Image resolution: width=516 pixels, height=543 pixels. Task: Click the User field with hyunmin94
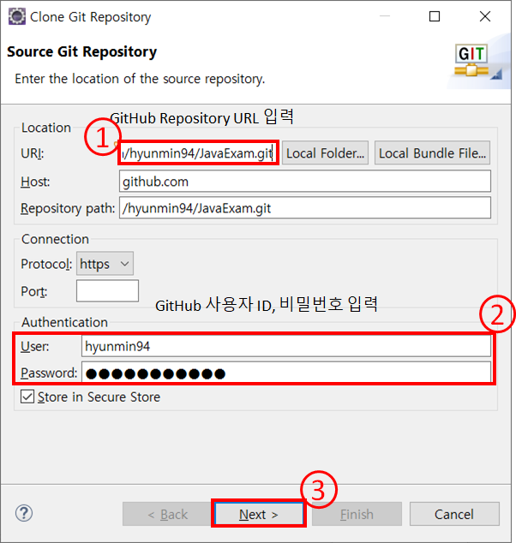click(x=286, y=346)
